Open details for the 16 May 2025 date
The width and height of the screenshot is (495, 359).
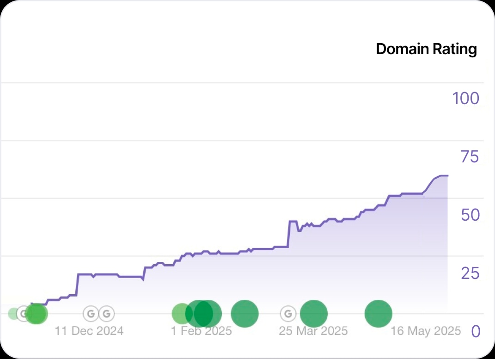click(x=426, y=331)
